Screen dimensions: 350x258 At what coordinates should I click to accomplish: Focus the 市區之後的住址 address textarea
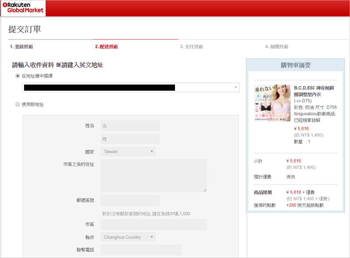coord(154,175)
